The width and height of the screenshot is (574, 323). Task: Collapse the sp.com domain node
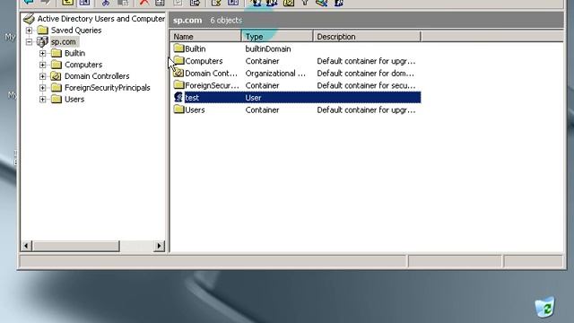tap(29, 42)
